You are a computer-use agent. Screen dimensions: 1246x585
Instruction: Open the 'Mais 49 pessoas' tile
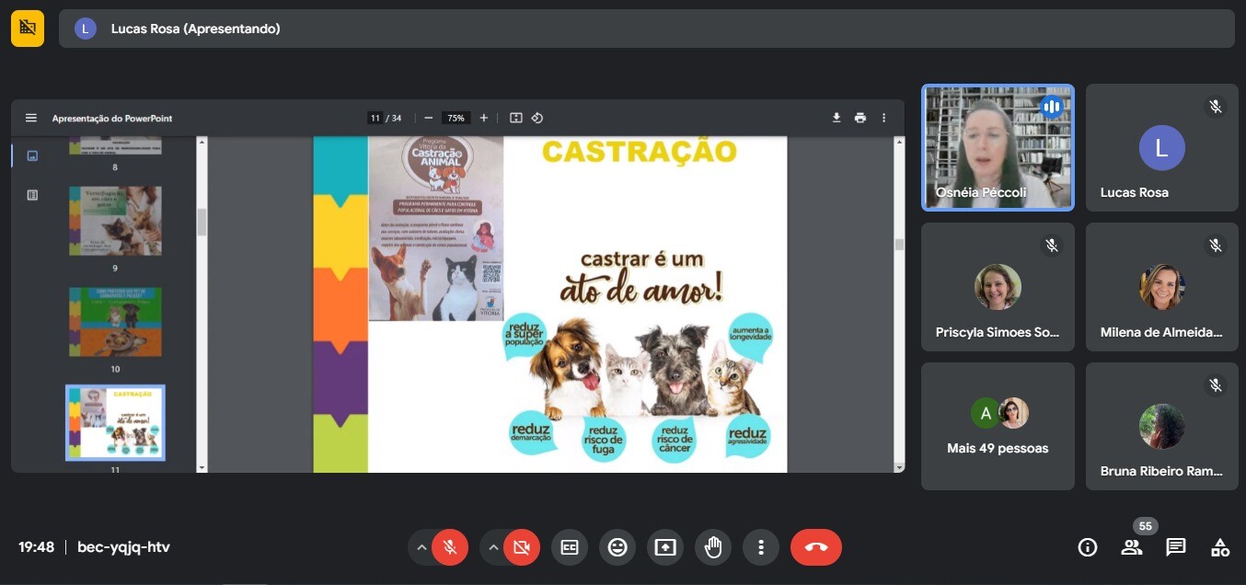(x=998, y=426)
